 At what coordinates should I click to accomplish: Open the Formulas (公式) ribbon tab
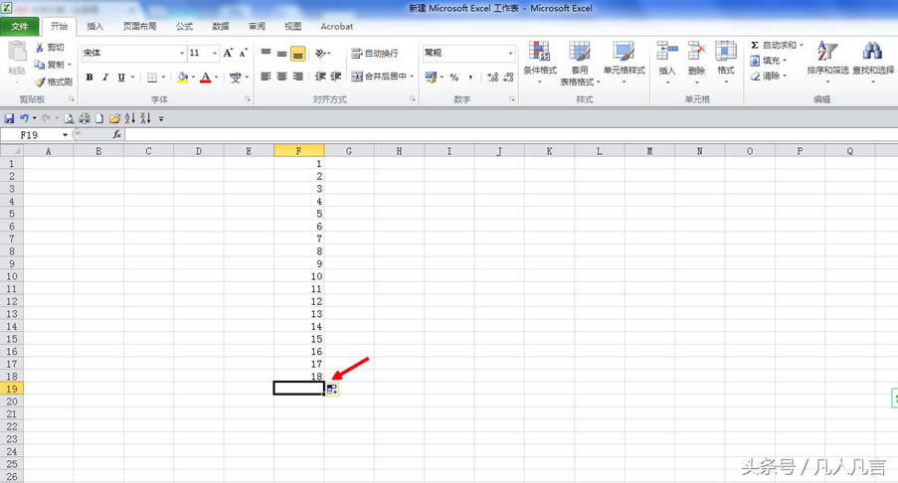click(184, 27)
